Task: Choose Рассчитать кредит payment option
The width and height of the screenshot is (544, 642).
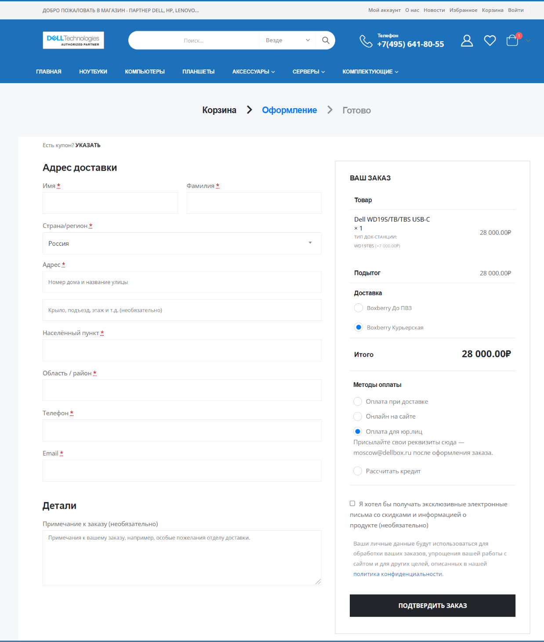Action: (x=358, y=471)
